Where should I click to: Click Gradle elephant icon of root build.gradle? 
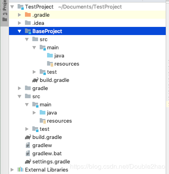28,137
